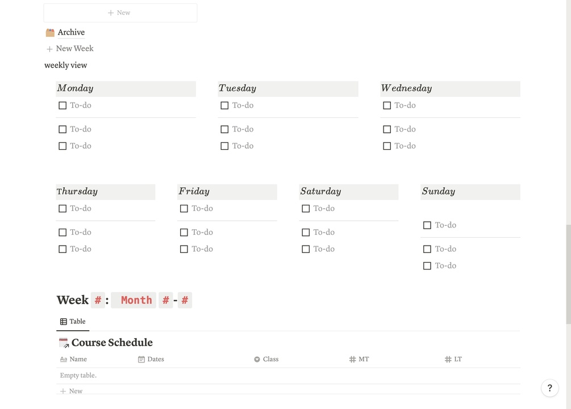Select the Table view tab
The image size is (571, 409).
click(73, 322)
